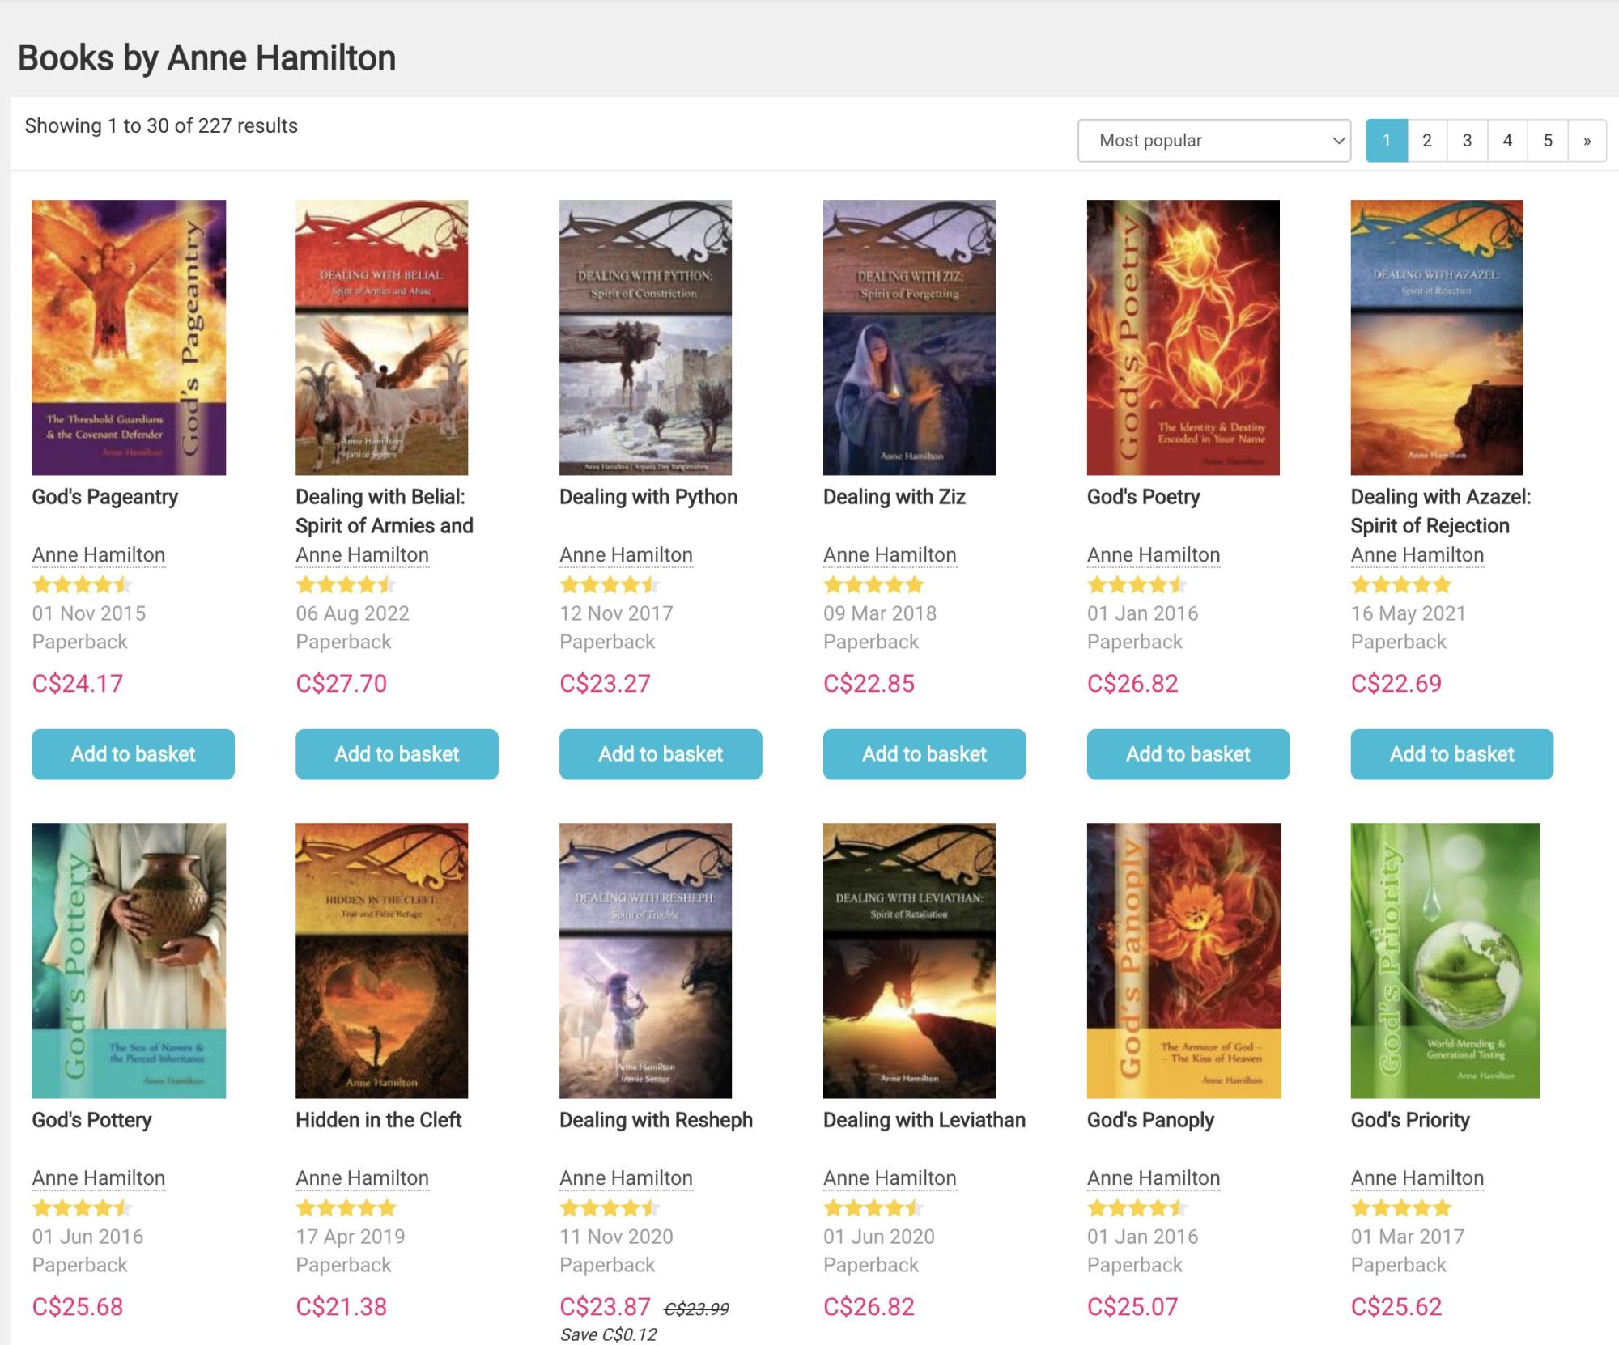Go to results page 3

coord(1467,141)
